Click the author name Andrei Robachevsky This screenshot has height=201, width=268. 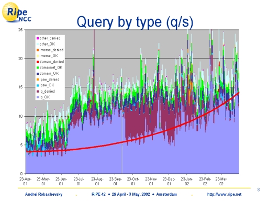point(43,194)
